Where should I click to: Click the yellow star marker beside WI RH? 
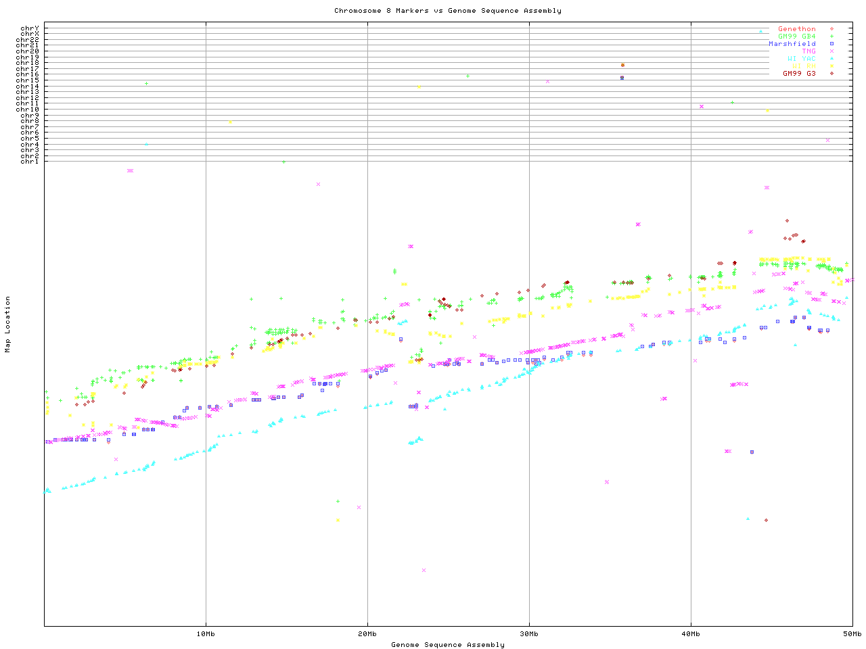(831, 66)
